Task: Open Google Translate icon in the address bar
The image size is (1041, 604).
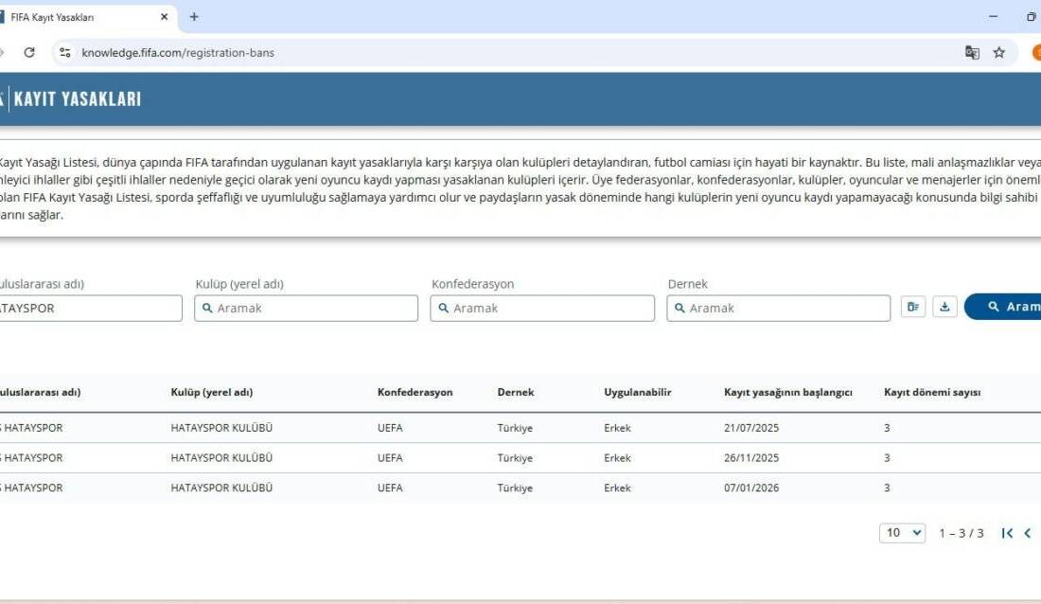Action: [x=971, y=53]
